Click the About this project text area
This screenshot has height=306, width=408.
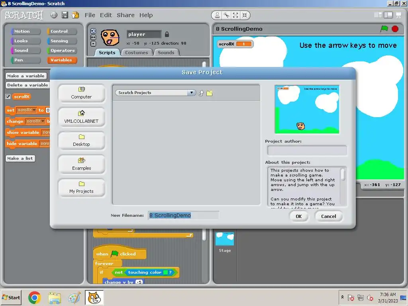tap(304, 187)
